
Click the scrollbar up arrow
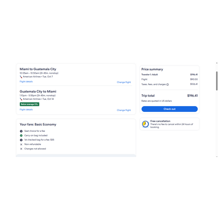tap(217, 63)
